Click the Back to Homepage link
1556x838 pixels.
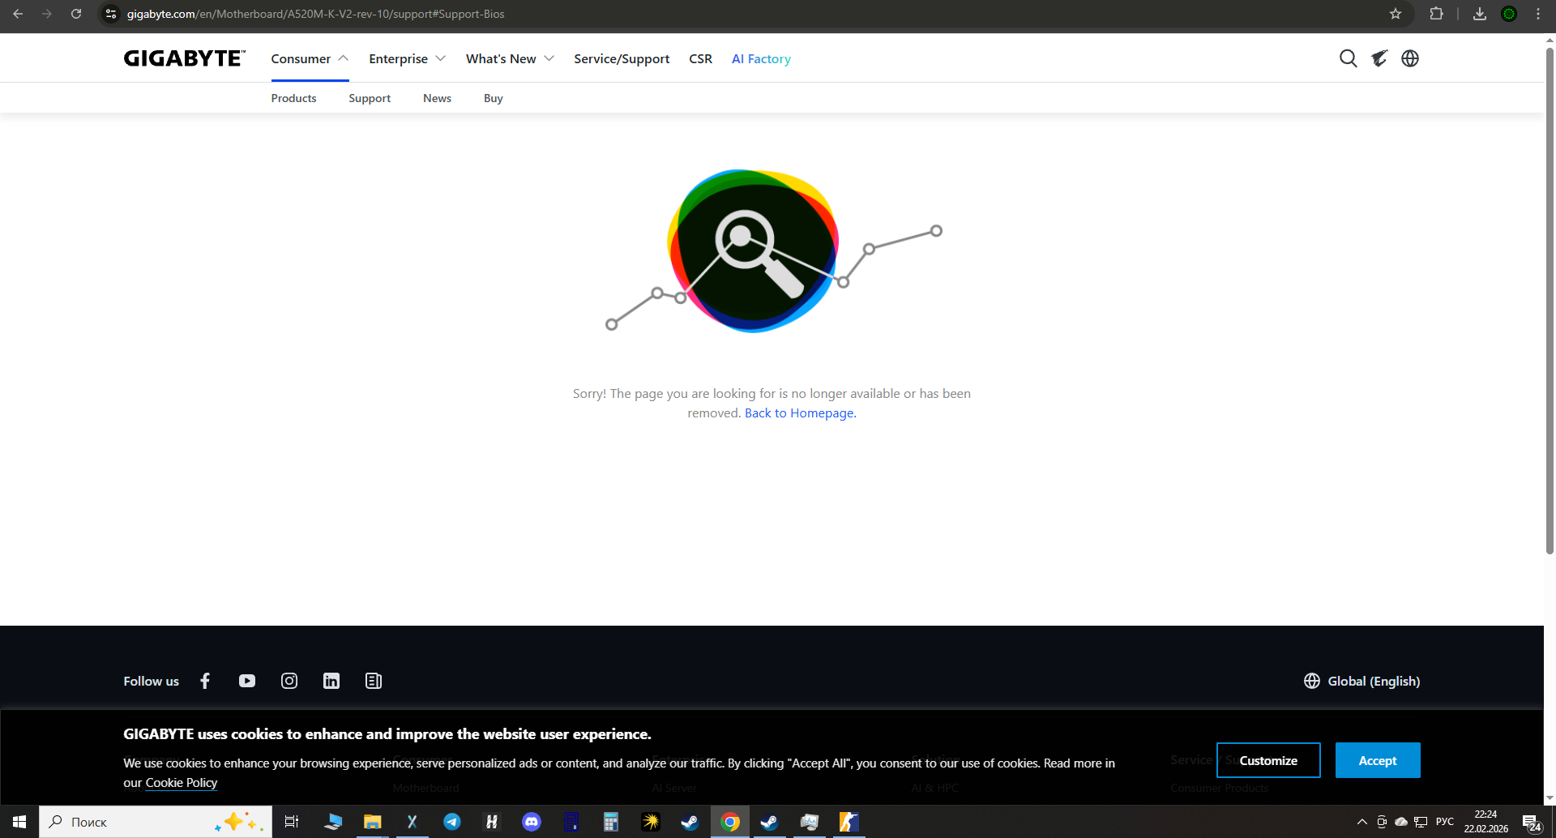(800, 413)
